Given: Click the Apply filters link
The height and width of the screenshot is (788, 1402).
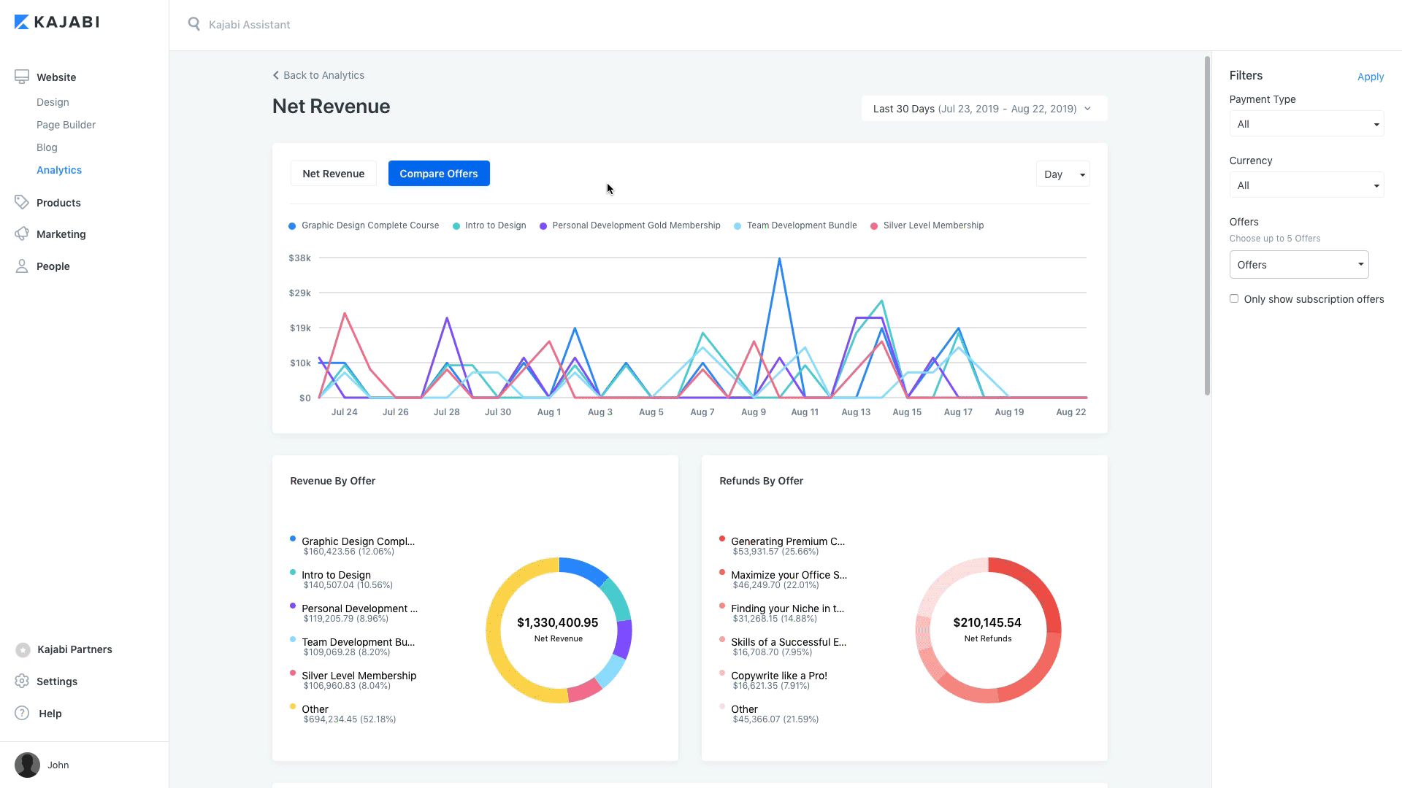Looking at the screenshot, I should click(1370, 77).
